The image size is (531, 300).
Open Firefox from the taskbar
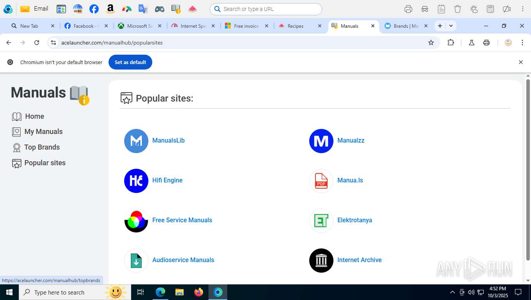199,293
